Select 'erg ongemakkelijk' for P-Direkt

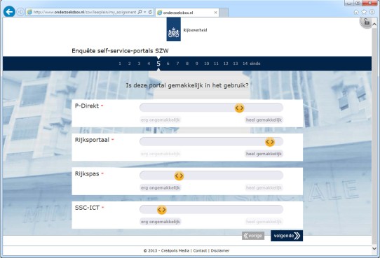[160, 120]
